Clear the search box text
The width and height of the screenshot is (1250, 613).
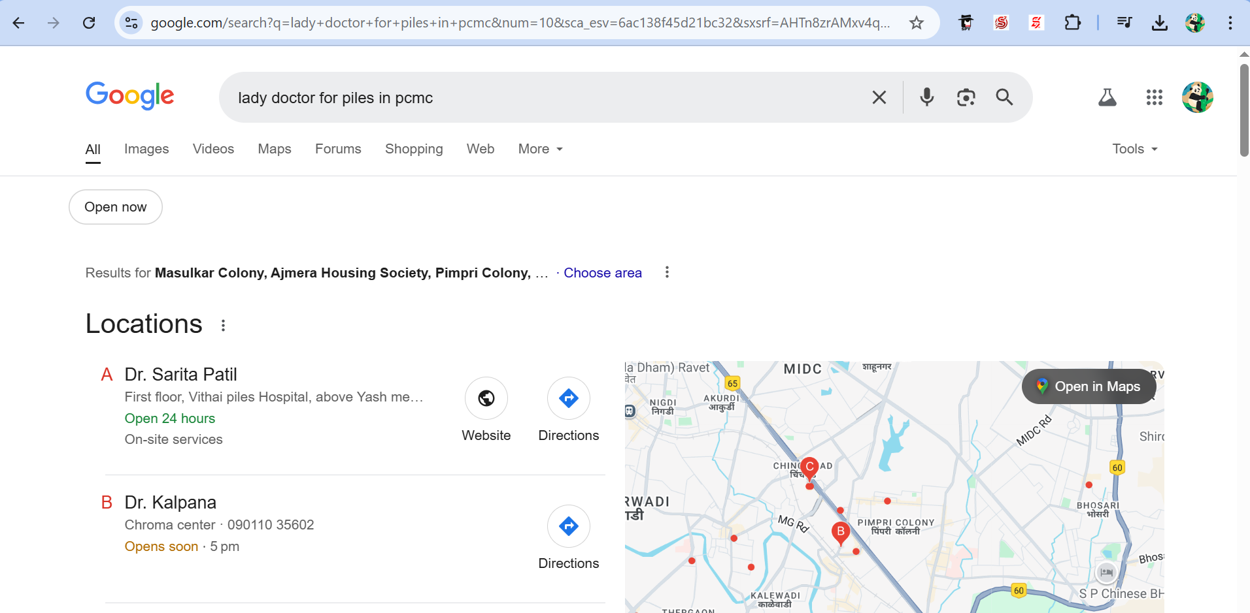pyautogui.click(x=879, y=97)
